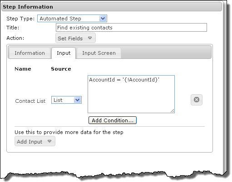Click the textarea resize grip corner
This screenshot has width=232, height=182.
click(x=173, y=111)
